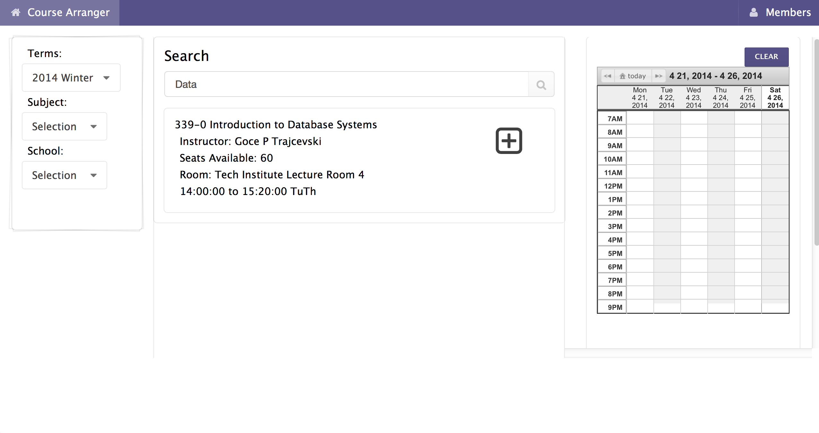Open the Members menu item
819x433 pixels.
tap(788, 13)
